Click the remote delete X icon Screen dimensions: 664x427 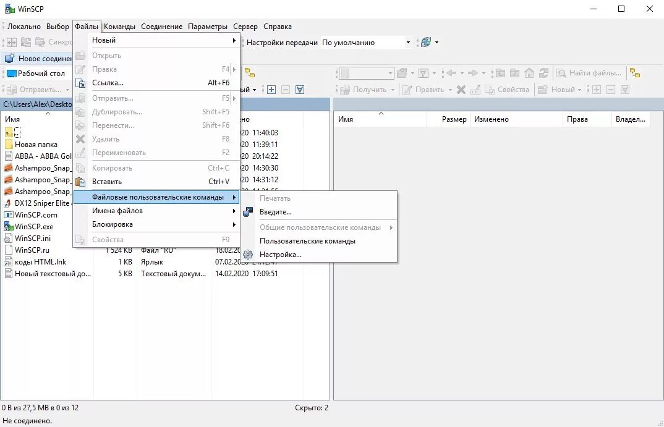pyautogui.click(x=461, y=90)
